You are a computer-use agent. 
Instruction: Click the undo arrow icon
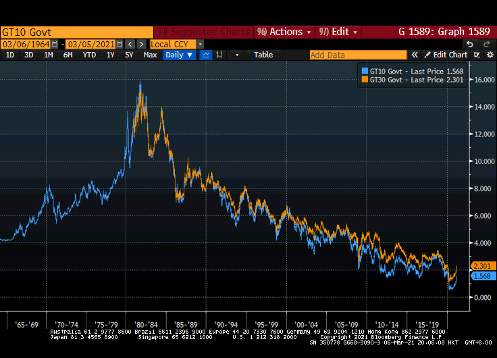pos(469,44)
